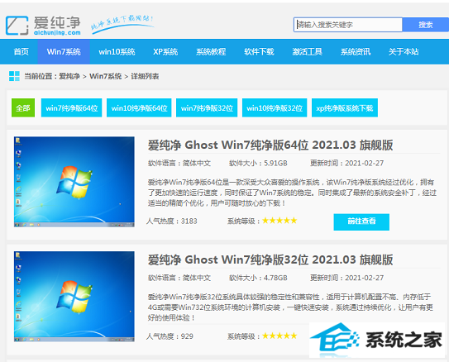Focus the search keyword input field

click(348, 25)
